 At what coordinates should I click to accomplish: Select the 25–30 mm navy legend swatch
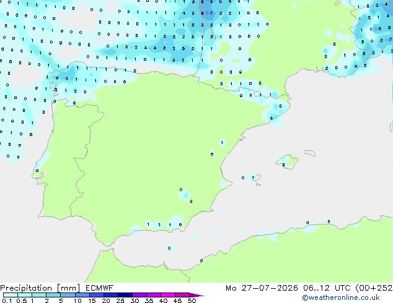(x=125, y=295)
